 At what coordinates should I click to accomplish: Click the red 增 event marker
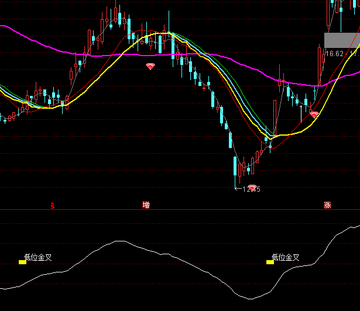click(146, 205)
